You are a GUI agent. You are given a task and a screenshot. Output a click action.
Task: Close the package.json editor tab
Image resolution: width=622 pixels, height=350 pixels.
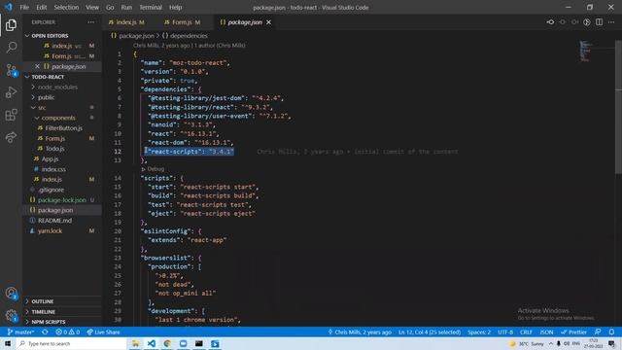pos(268,22)
